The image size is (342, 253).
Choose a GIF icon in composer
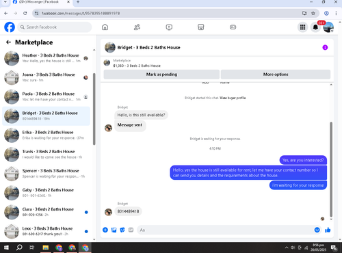click(x=131, y=230)
